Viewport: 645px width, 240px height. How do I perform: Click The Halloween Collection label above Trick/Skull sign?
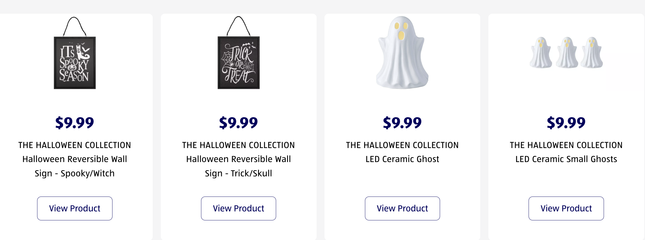click(x=238, y=145)
